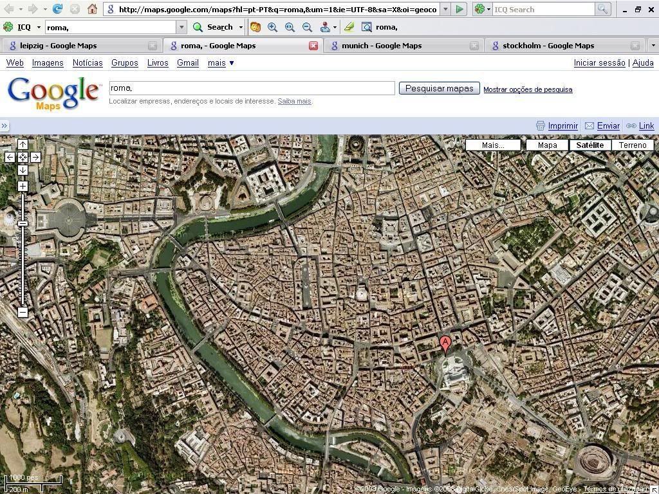This screenshot has width=659, height=494.
Task: Switch to the munich - Google Maps tab
Action: 382,46
